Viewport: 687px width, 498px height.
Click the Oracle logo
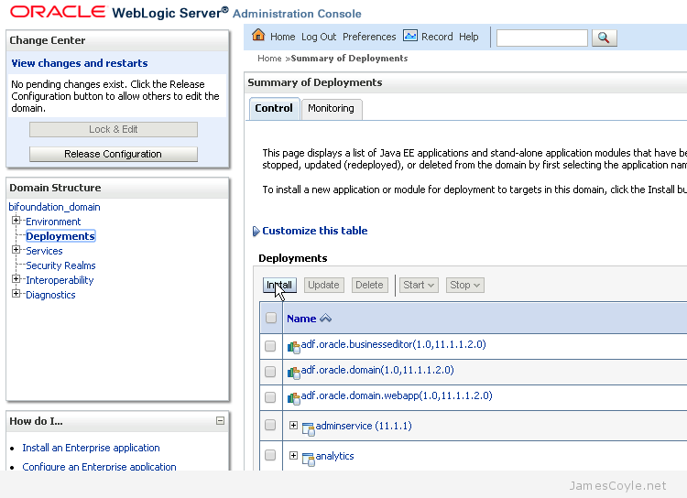coord(58,12)
